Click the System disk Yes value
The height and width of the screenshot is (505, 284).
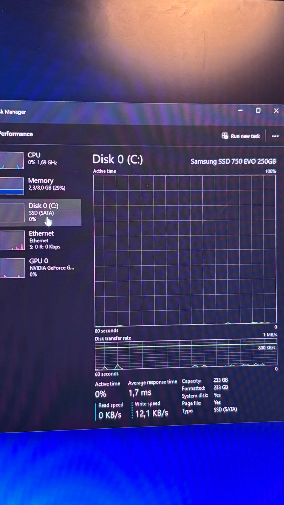tap(217, 395)
